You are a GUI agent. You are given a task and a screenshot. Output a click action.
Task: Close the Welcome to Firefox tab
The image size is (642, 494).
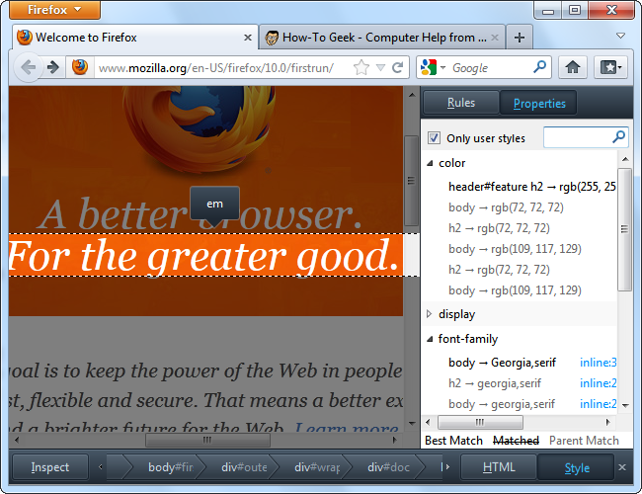[248, 38]
